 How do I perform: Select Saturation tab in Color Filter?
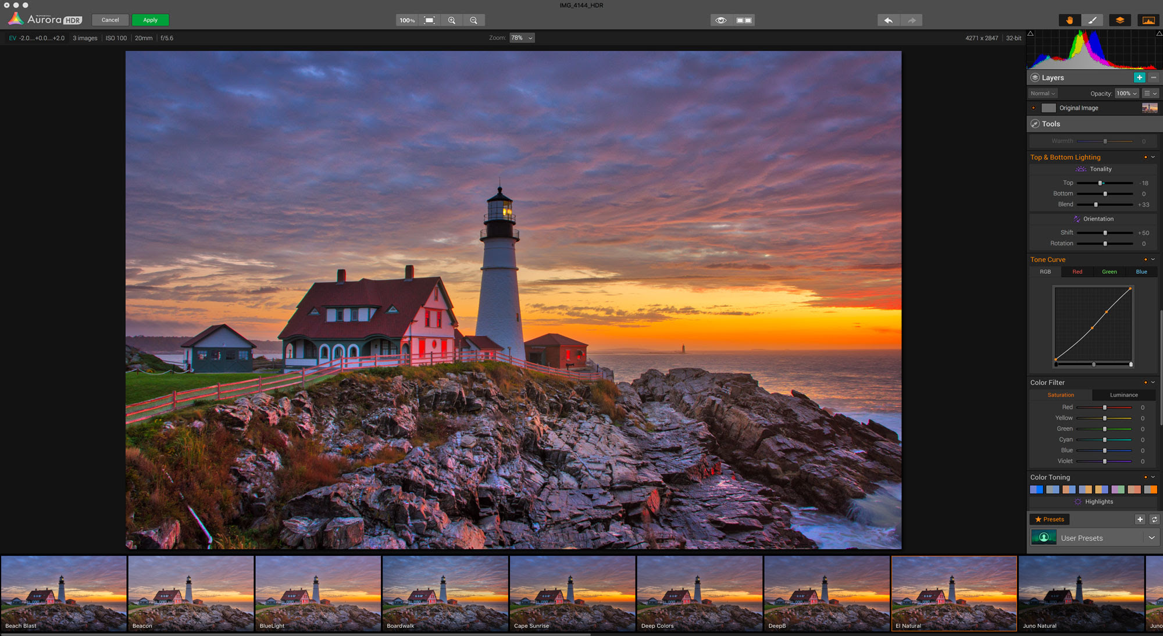[1061, 395]
